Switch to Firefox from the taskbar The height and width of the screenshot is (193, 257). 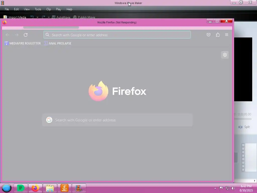coord(35,188)
